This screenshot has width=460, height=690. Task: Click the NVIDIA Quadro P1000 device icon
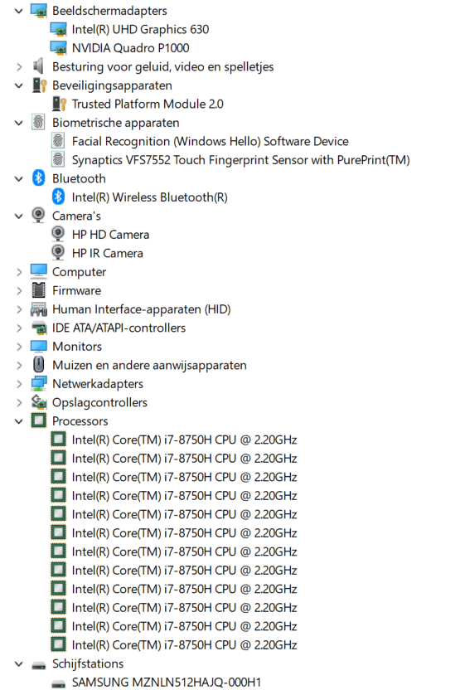pos(58,48)
